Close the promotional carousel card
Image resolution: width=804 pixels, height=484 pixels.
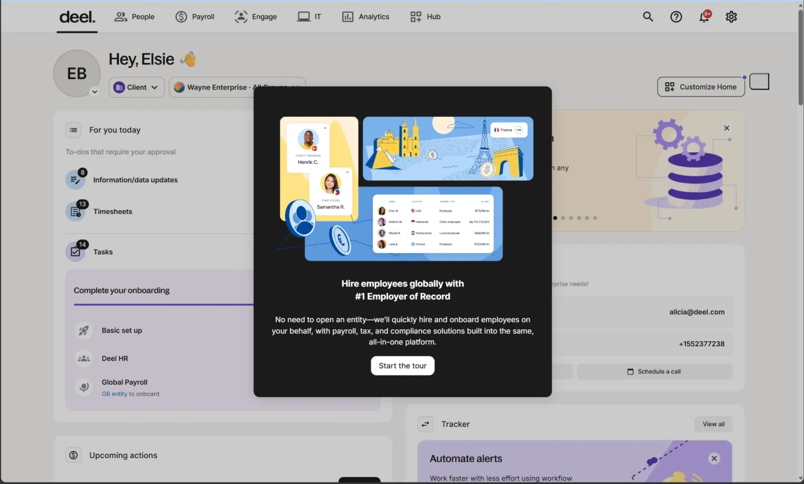pos(727,128)
